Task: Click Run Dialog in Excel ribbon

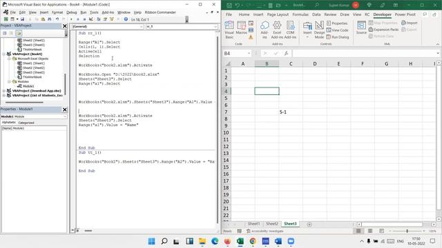Action: click(338, 37)
